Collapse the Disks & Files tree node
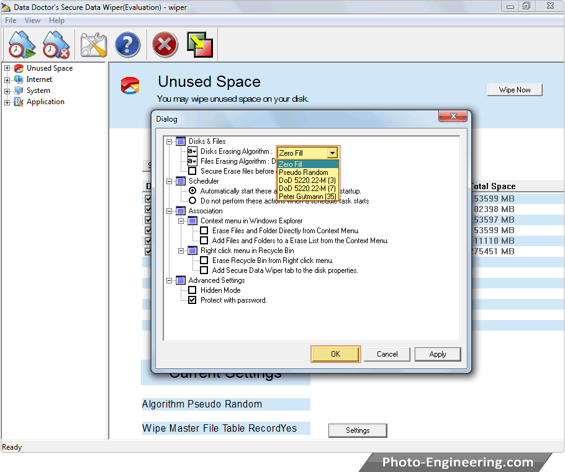Viewport: 565px width, 472px height. 169,141
